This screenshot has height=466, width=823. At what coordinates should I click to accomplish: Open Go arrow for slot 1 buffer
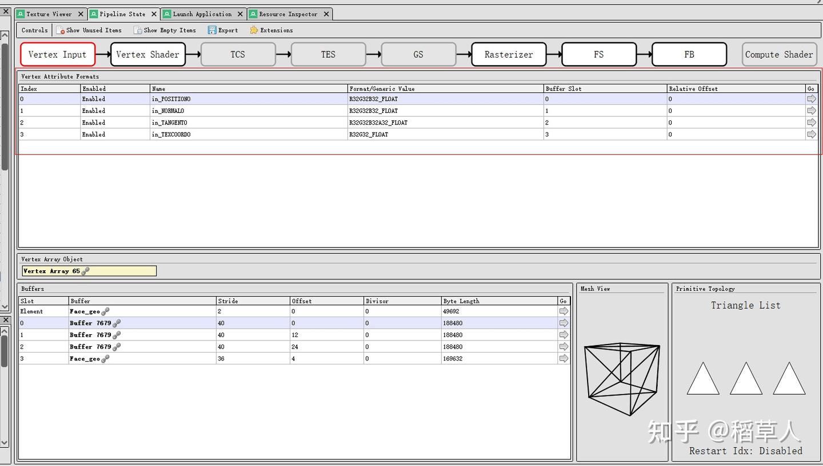click(x=564, y=335)
